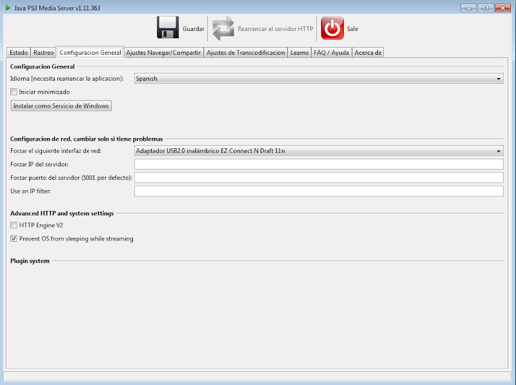The height and width of the screenshot is (385, 516).
Task: Open the Idioma language dropdown
Action: pyautogui.click(x=319, y=79)
